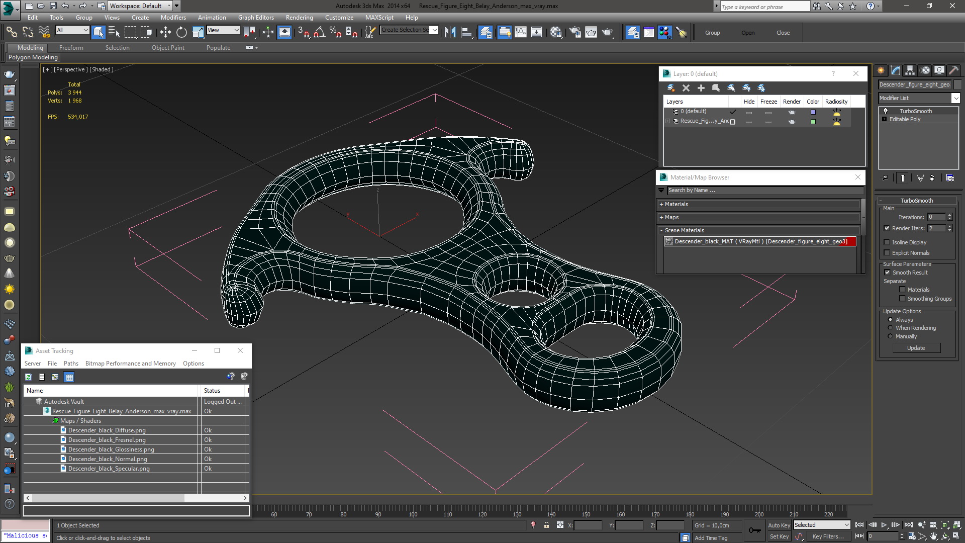Screen dimensions: 965x543
Task: Click the Play Animation button
Action: point(884,525)
